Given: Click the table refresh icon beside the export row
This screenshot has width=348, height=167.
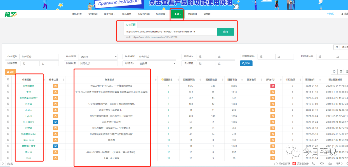Looking at the screenshot, I should [x=334, y=71].
